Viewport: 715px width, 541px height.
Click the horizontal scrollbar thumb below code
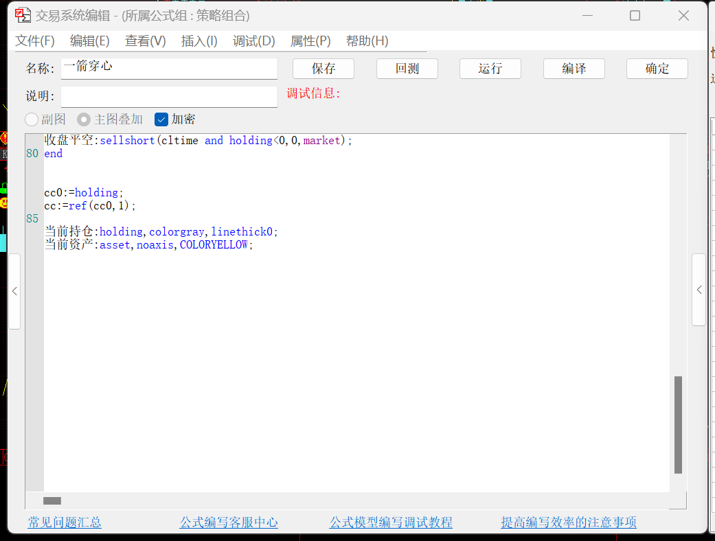52,501
